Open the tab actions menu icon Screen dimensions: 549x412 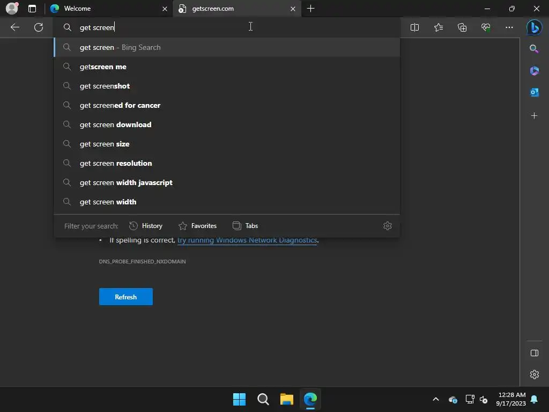(x=32, y=9)
